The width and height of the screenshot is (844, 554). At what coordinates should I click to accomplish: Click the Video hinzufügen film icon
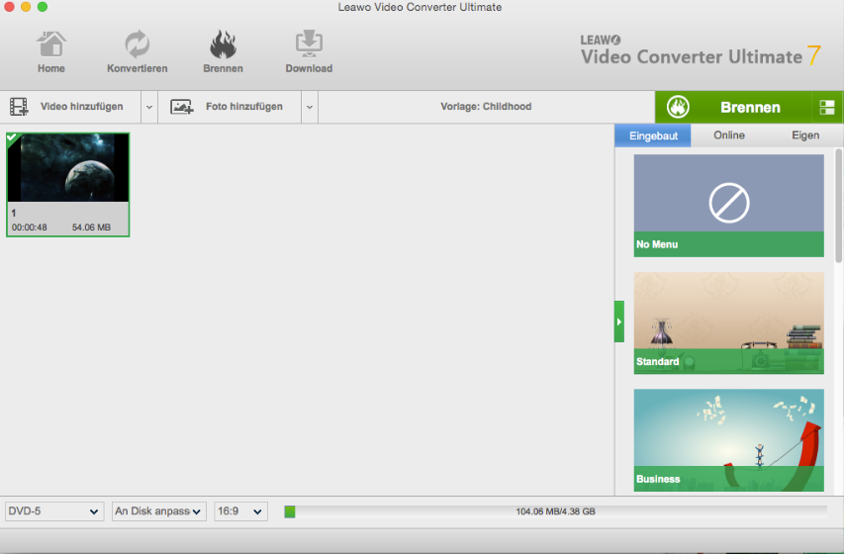point(19,107)
